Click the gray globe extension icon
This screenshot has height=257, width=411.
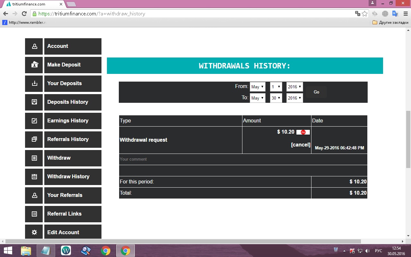coord(385,13)
